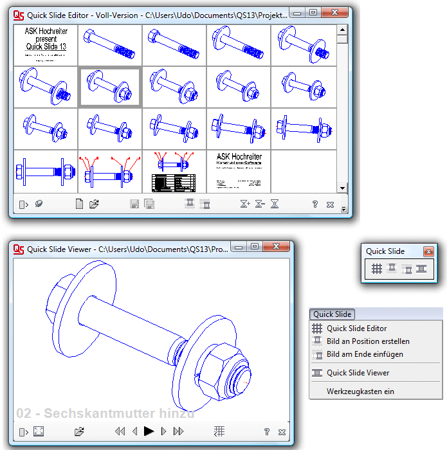Image resolution: width=447 pixels, height=450 pixels.
Task: Select 'Bild am Ende einfügen' menu entry
Action: tap(376, 354)
